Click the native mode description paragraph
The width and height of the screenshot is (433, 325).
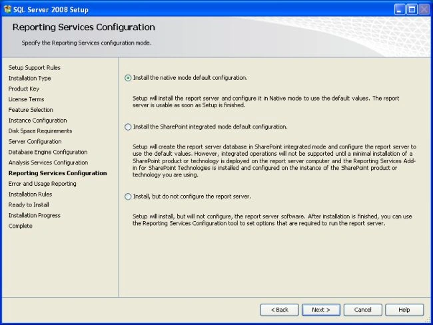[x=266, y=102]
